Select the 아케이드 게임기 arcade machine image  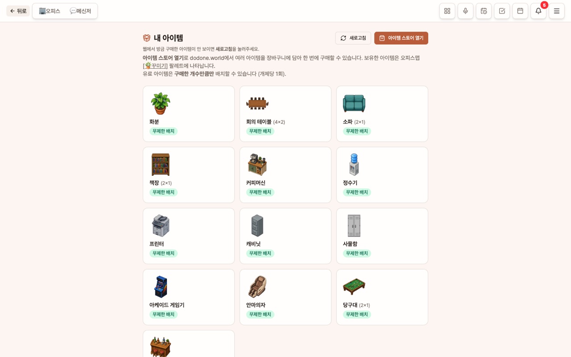coord(161,287)
